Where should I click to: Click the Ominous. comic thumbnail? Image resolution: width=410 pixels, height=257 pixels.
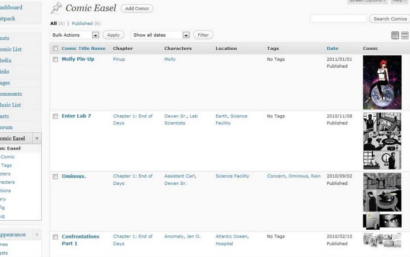[382, 201]
